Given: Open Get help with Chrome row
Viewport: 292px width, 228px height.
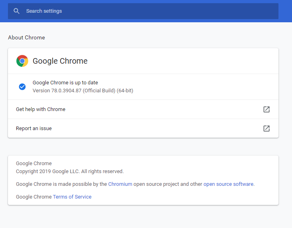Looking at the screenshot, I should pyautogui.click(x=143, y=109).
